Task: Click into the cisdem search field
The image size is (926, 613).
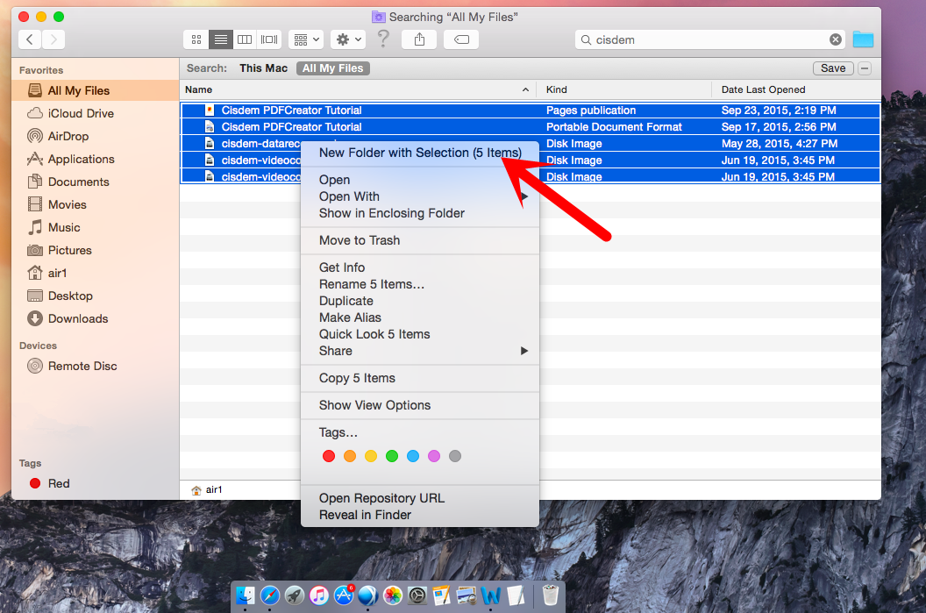Action: coord(709,39)
